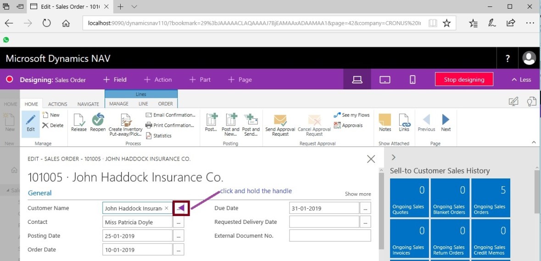Click Show more in General section
Viewport: 541px width, 261px height.
[358, 194]
